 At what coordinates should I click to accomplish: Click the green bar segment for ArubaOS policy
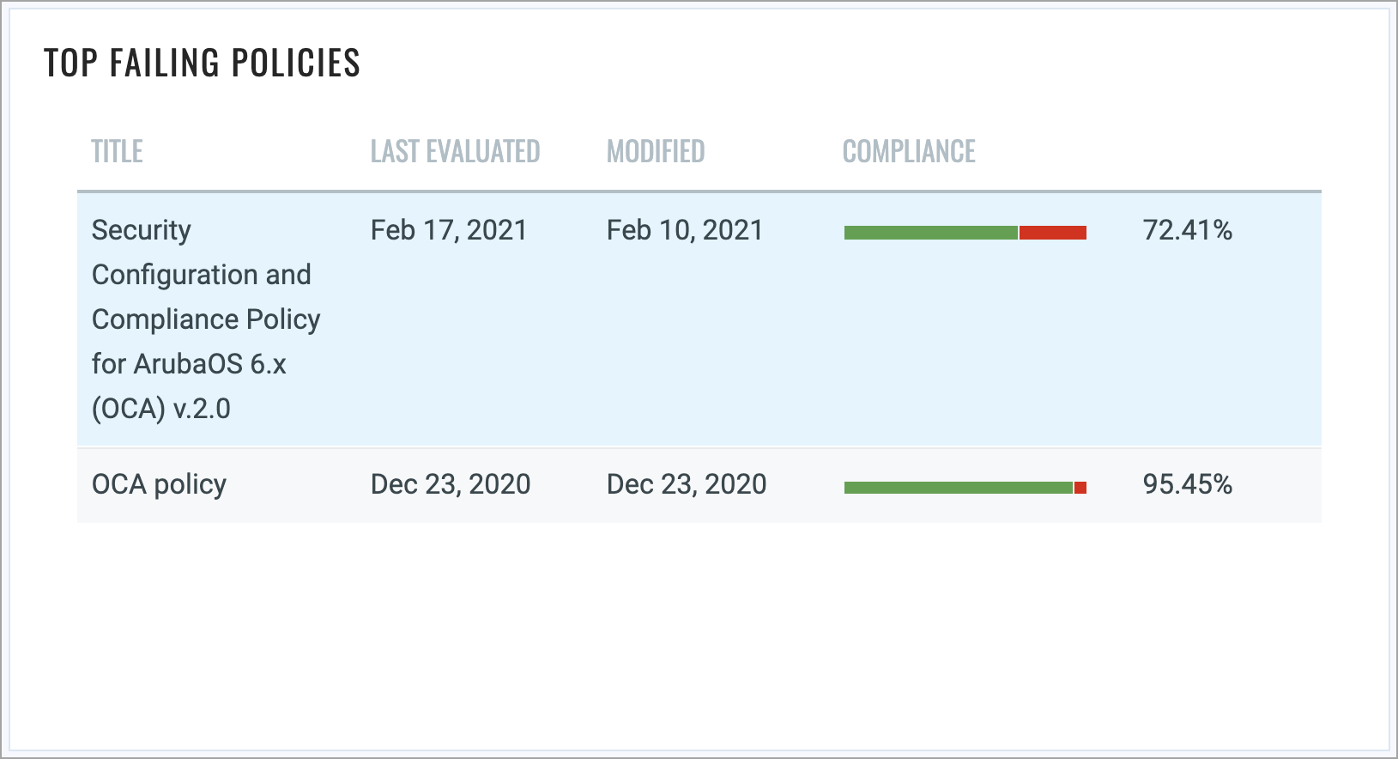(x=931, y=233)
